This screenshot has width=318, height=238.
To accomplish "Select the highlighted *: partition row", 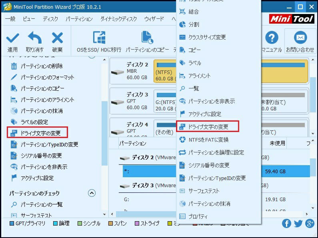I will pos(216,171).
